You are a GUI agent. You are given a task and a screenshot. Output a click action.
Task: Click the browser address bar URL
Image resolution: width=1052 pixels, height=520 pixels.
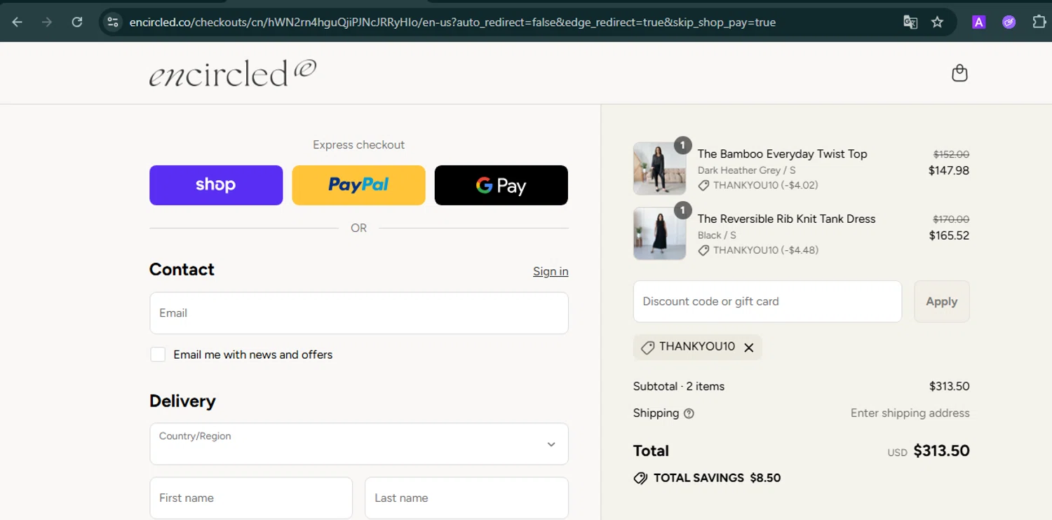[452, 22]
